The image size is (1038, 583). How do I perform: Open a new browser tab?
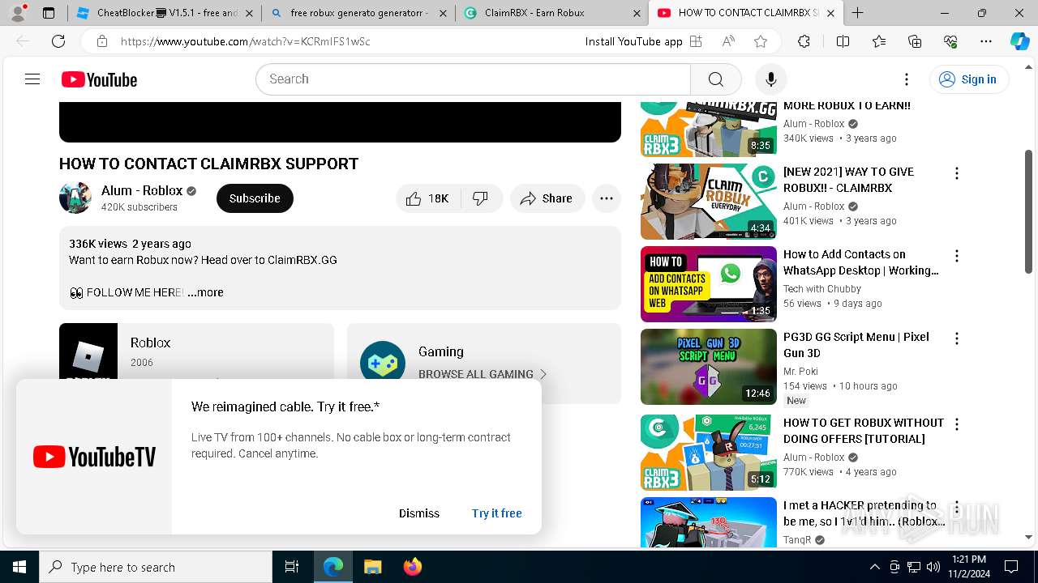(x=857, y=13)
